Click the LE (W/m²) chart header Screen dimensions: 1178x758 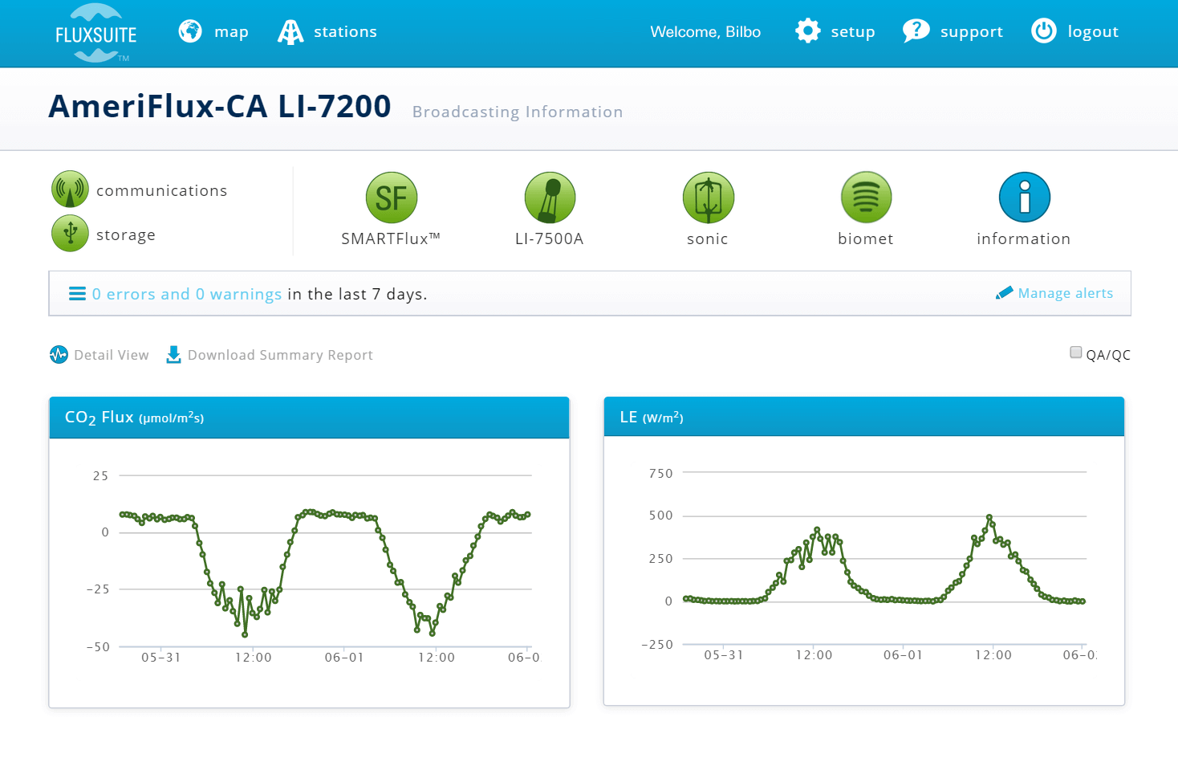[x=864, y=417]
